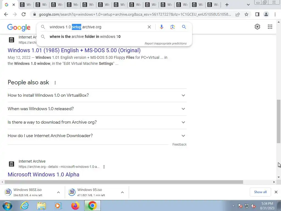The width and height of the screenshot is (281, 211).
Task: Switch to the tab labeled Mic
Action: [72, 5]
